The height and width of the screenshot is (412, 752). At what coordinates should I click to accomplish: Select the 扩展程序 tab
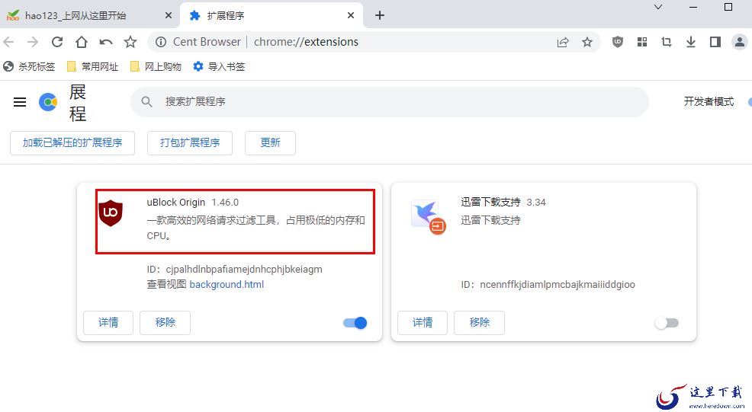tap(272, 15)
